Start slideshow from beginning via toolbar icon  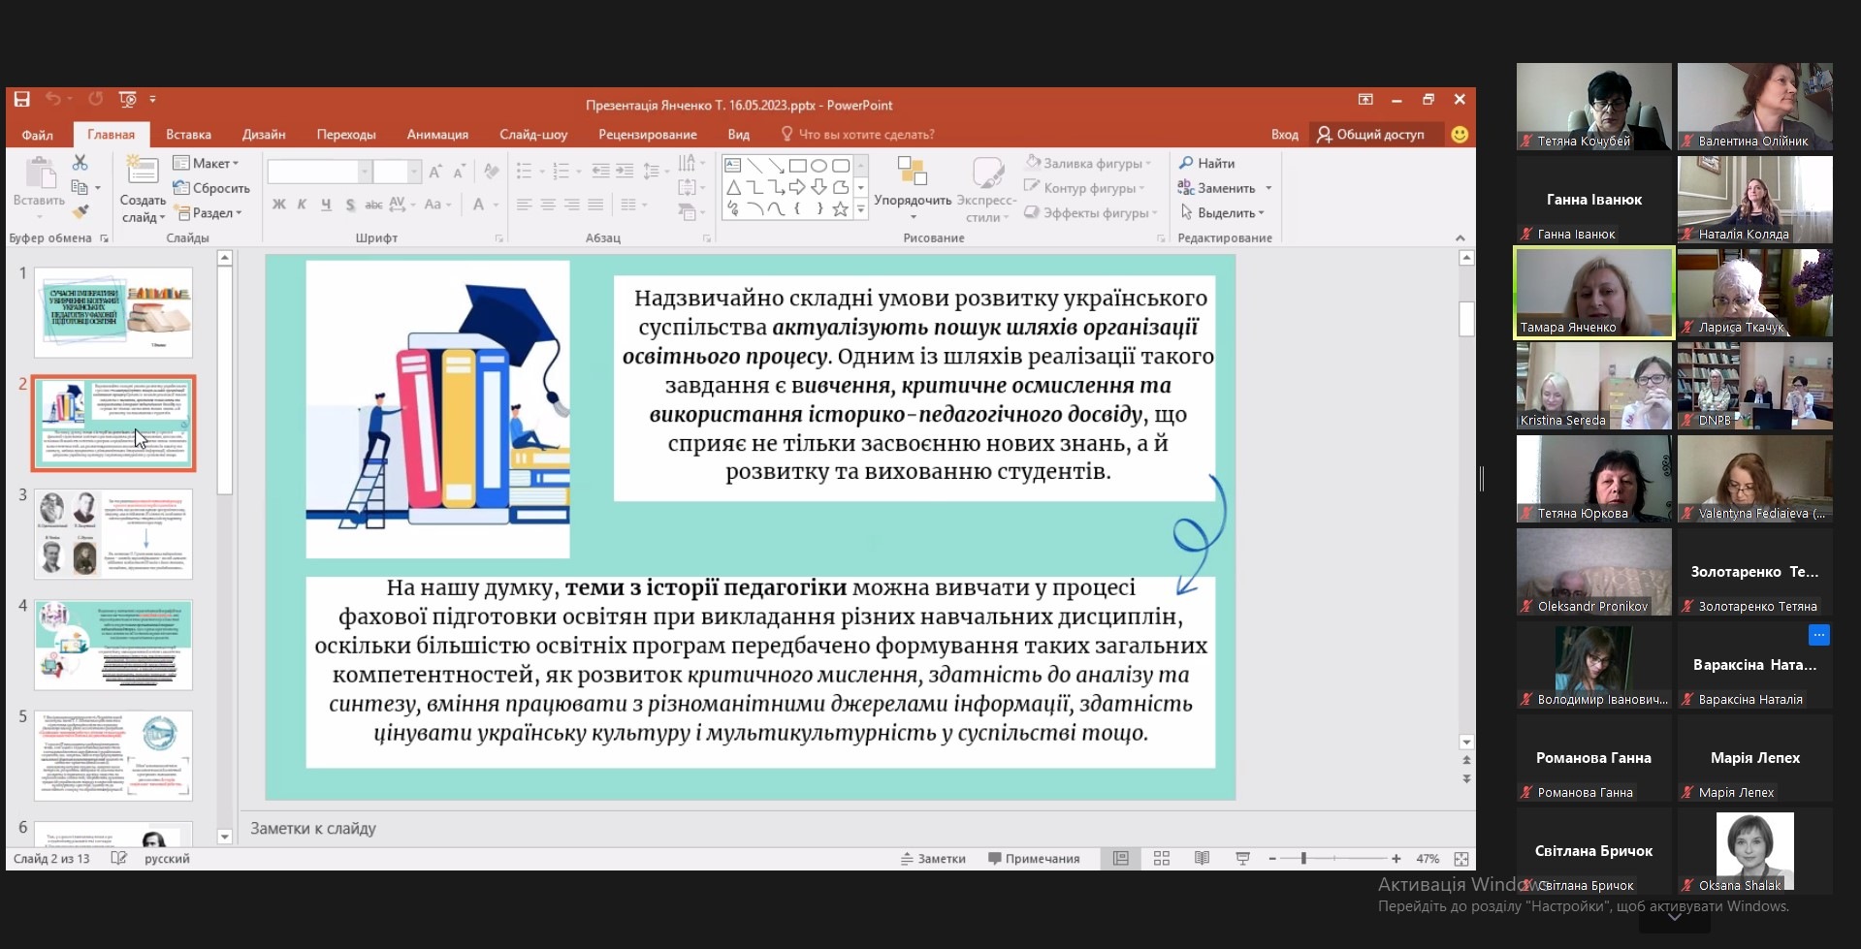pos(127,99)
